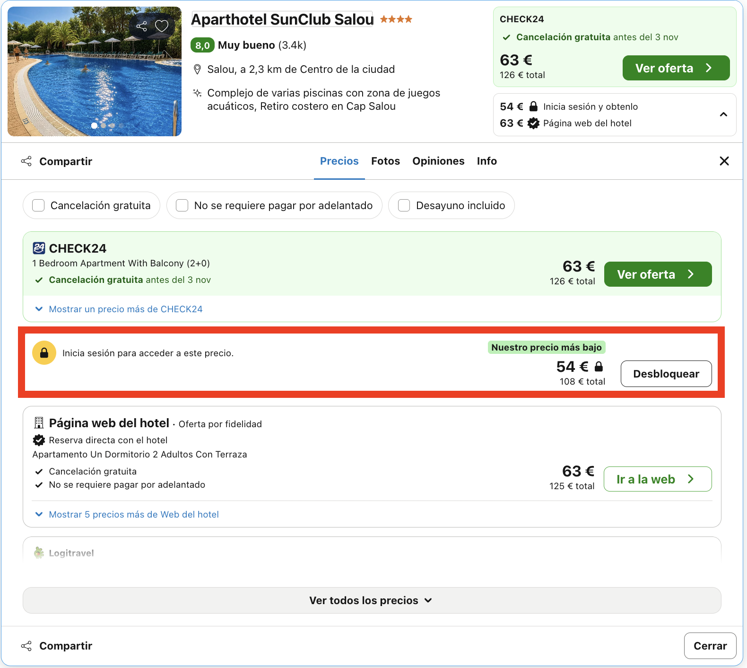Image resolution: width=747 pixels, height=668 pixels.
Task: Click the 8,0 rating badge
Action: [x=202, y=45]
